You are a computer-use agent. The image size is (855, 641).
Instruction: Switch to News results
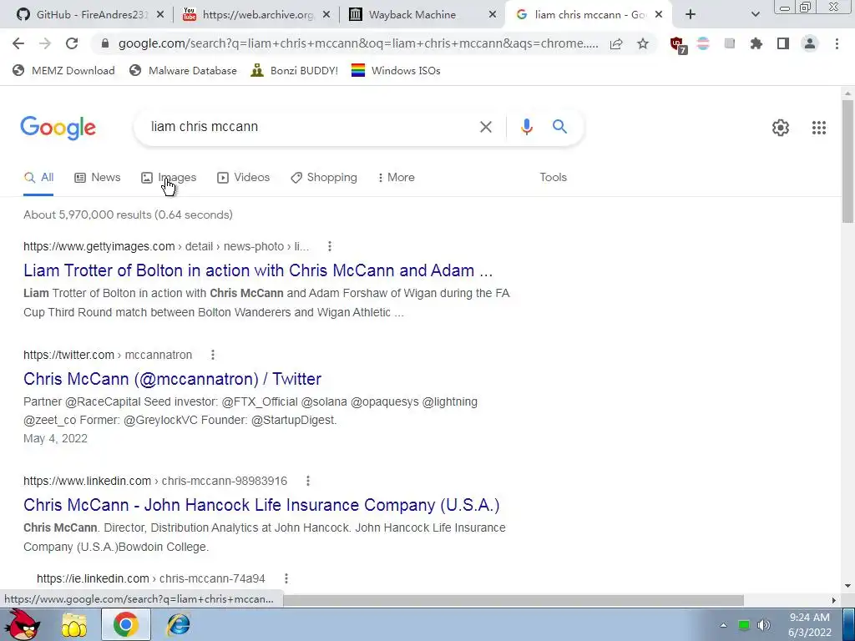(x=98, y=177)
